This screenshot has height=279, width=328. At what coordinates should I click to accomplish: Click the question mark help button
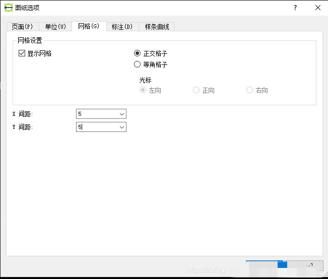[x=295, y=8]
